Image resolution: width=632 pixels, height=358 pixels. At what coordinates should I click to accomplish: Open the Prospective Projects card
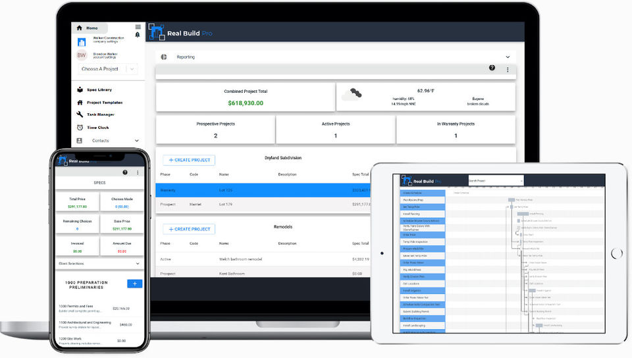215,130
